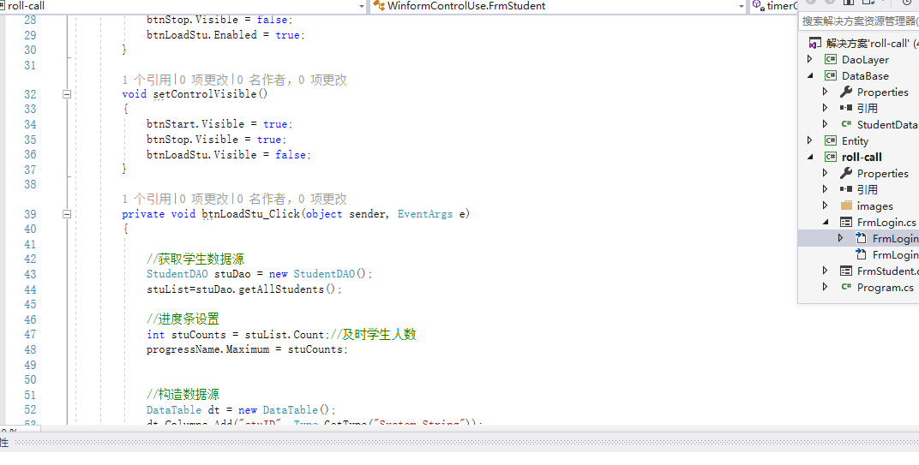Collapse the DataBase project node
Screen dimensions: 919x465
(x=810, y=75)
